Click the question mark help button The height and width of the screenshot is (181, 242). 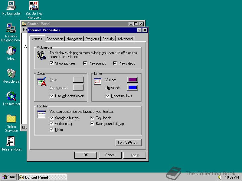(139, 30)
